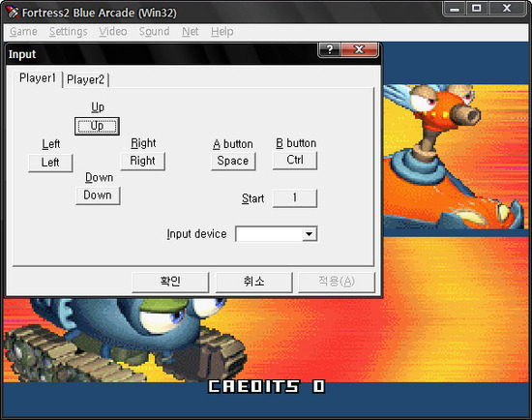Click the 'Input device' label
532x420 pixels.
pos(196,234)
